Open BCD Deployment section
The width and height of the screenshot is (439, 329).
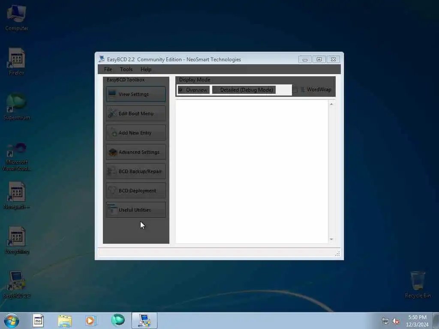click(x=136, y=191)
